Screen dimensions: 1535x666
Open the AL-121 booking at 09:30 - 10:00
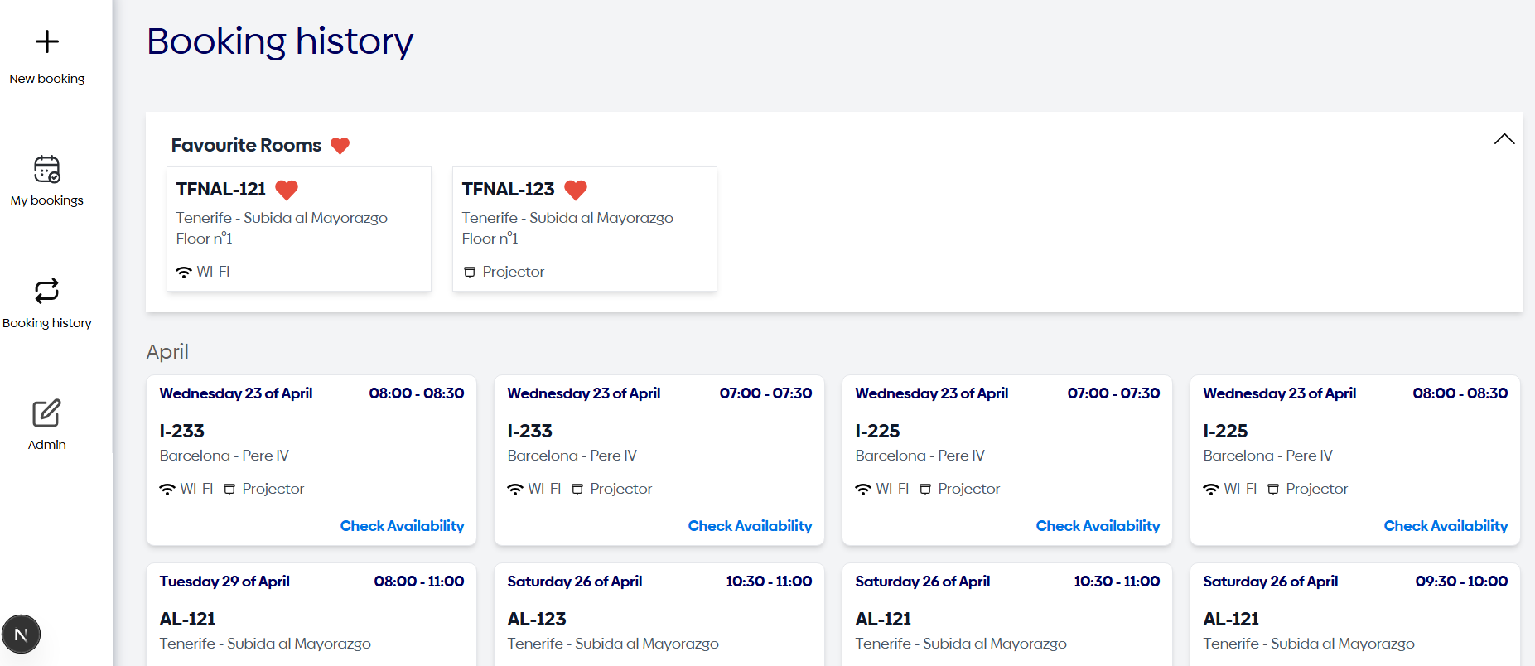1354,617
